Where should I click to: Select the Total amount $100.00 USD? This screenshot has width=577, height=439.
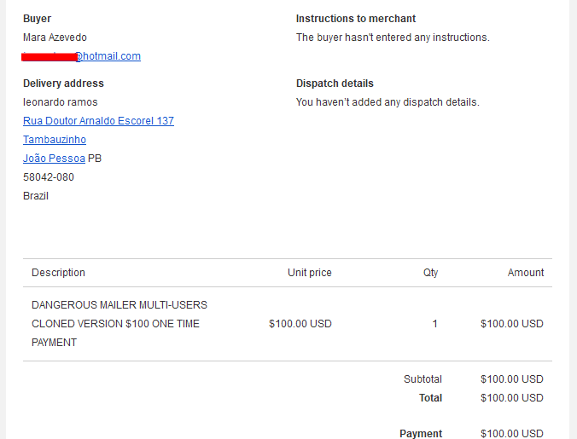pyautogui.click(x=512, y=398)
